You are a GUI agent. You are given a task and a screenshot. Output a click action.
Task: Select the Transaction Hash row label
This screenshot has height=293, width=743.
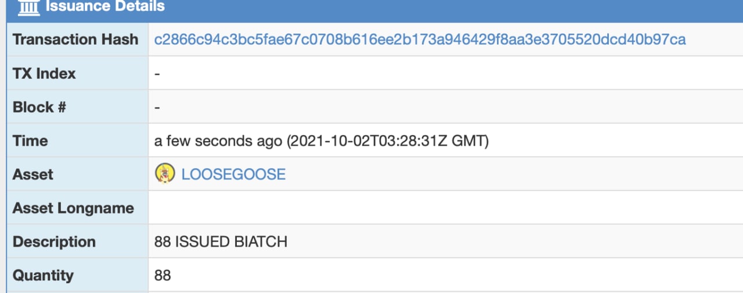[75, 39]
